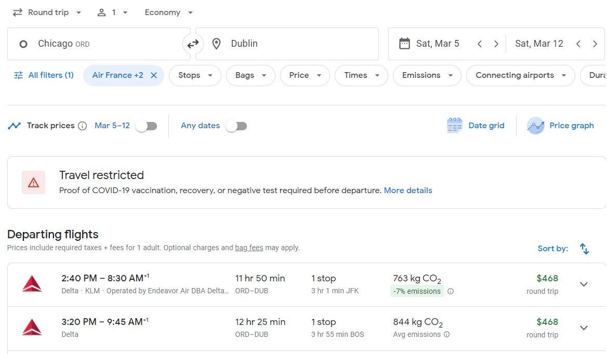Follow the More details link

tap(408, 190)
